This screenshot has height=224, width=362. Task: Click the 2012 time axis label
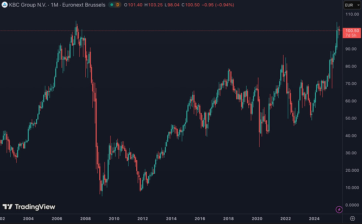[x=143, y=219]
